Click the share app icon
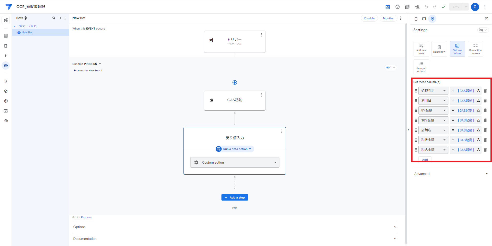The height and width of the screenshot is (246, 492). [x=417, y=7]
